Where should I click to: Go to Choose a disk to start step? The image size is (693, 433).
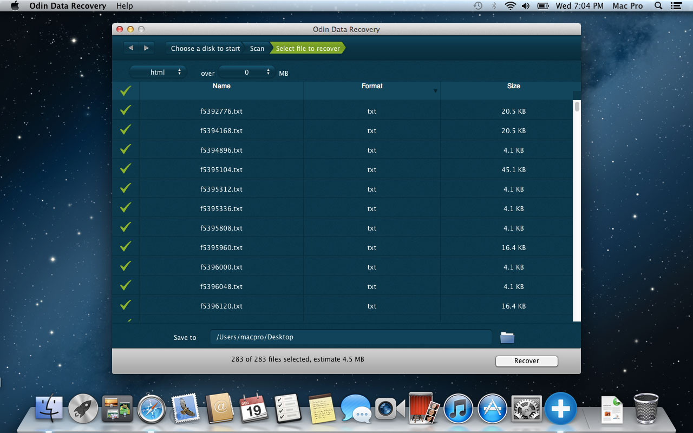(x=205, y=48)
